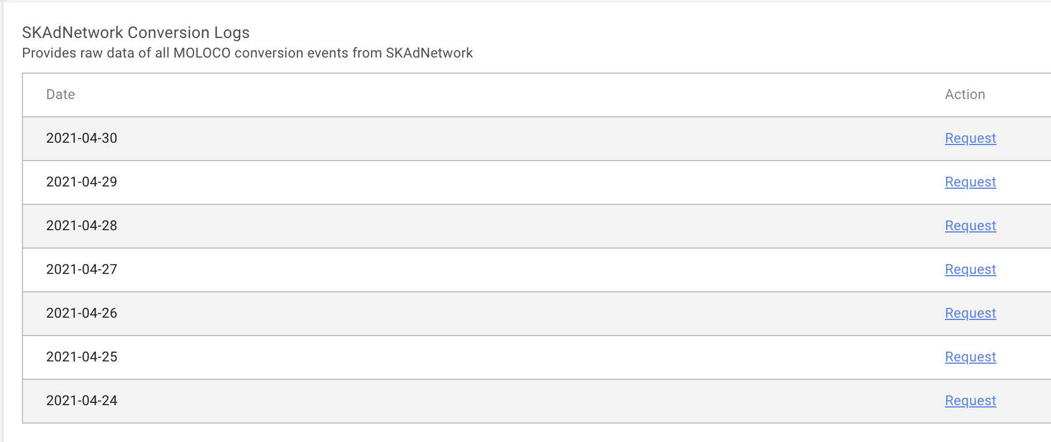Image resolution: width=1051 pixels, height=442 pixels.
Task: Click Request for 2021-04-28
Action: [x=970, y=226]
